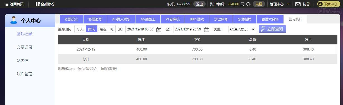Open the PT老虎机 tab
Image resolution: width=343 pixels, height=105 pixels.
(x=173, y=19)
